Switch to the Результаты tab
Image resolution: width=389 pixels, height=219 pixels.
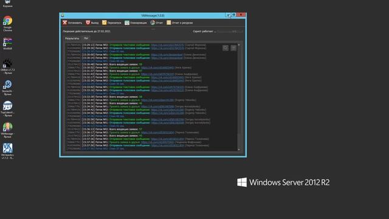[72, 38]
